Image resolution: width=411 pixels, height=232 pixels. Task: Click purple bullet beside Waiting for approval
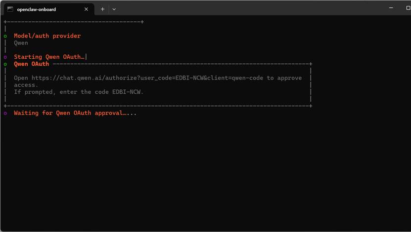tap(5, 113)
